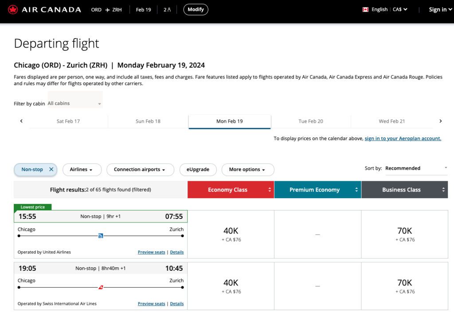Preview seats for the 19:05 Swiss flight
Image resolution: width=454 pixels, height=312 pixels.
(x=151, y=304)
